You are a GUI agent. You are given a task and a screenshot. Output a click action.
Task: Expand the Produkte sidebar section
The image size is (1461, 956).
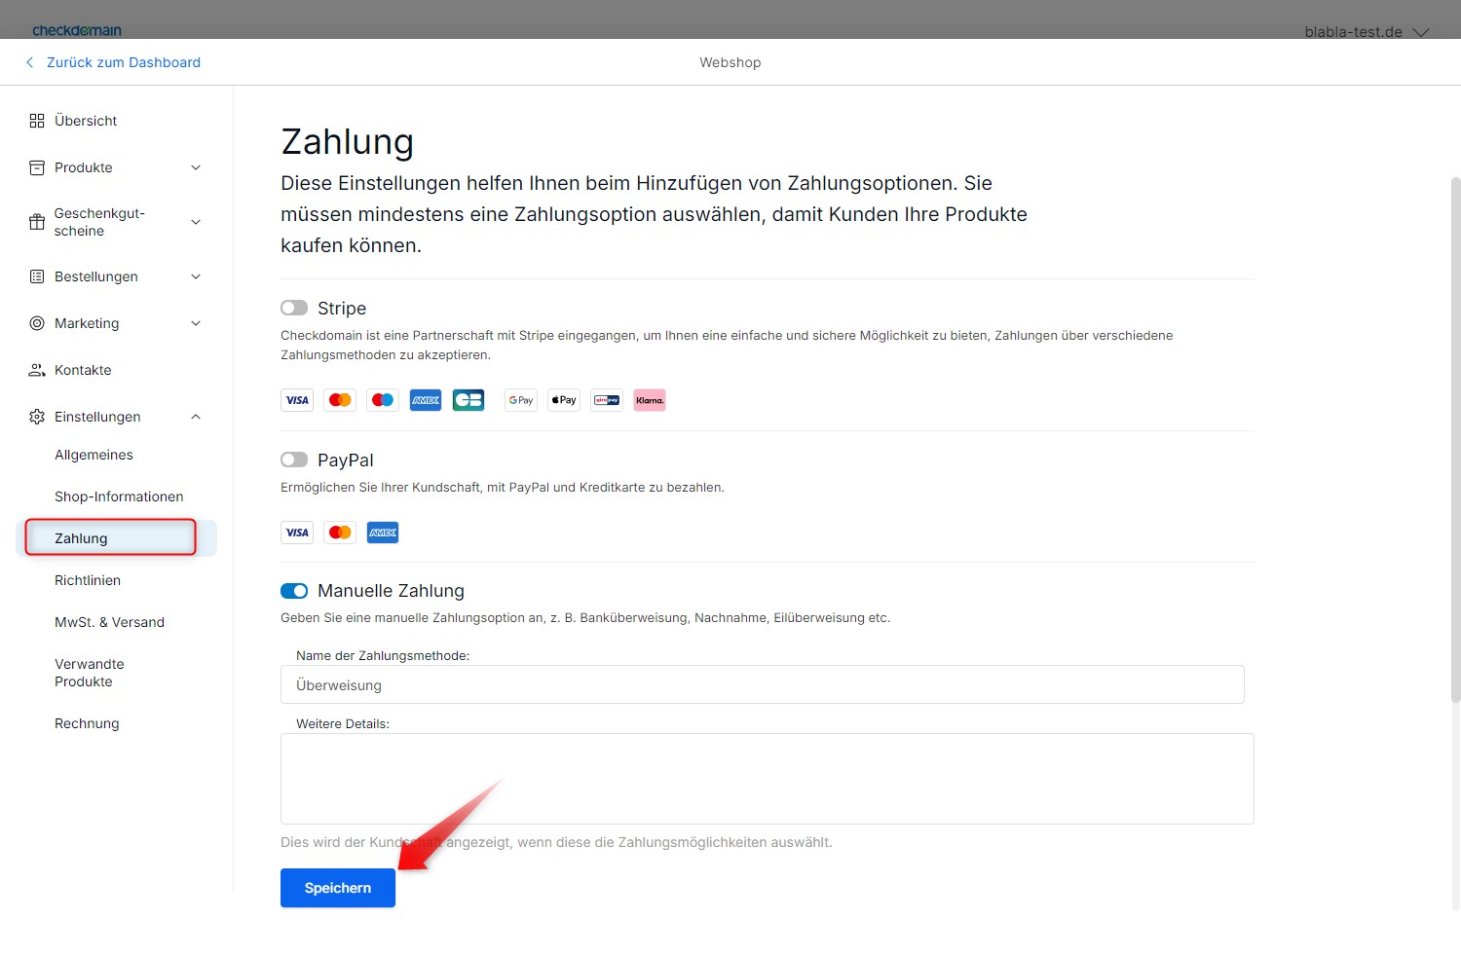click(196, 167)
